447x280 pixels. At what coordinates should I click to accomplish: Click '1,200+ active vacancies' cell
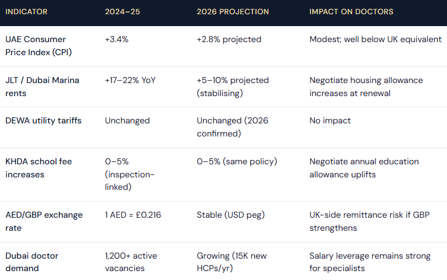pyautogui.click(x=131, y=262)
